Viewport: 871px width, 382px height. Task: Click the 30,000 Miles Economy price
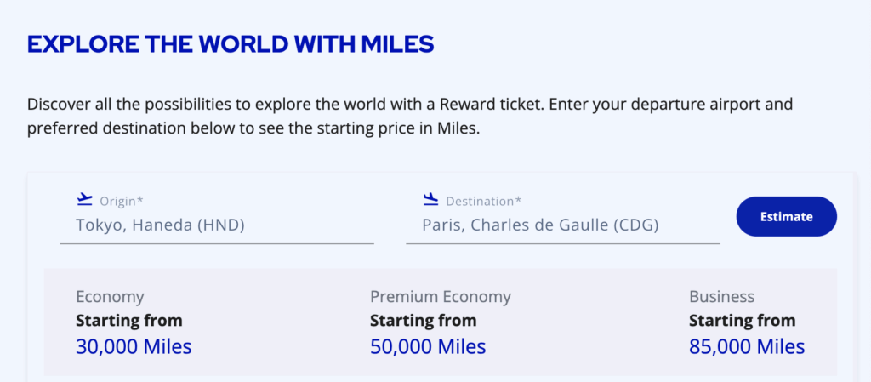134,347
